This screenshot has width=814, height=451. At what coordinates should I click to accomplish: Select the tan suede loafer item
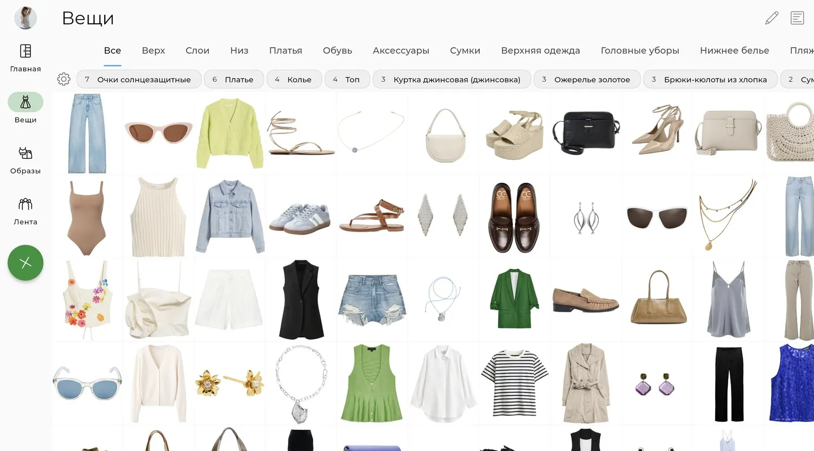point(586,300)
